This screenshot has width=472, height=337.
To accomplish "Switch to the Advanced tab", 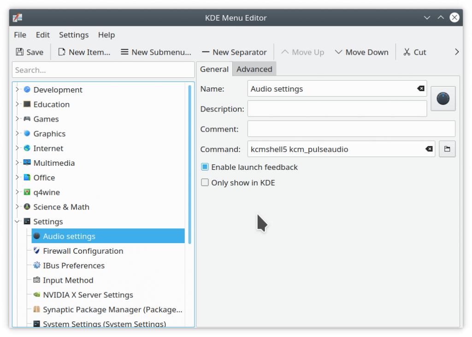I will click(x=254, y=69).
